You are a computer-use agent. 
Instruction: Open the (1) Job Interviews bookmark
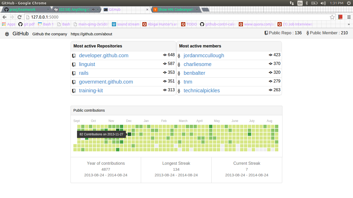pos(295,24)
